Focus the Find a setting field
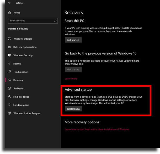The height and width of the screenshot is (154, 160). [33, 21]
